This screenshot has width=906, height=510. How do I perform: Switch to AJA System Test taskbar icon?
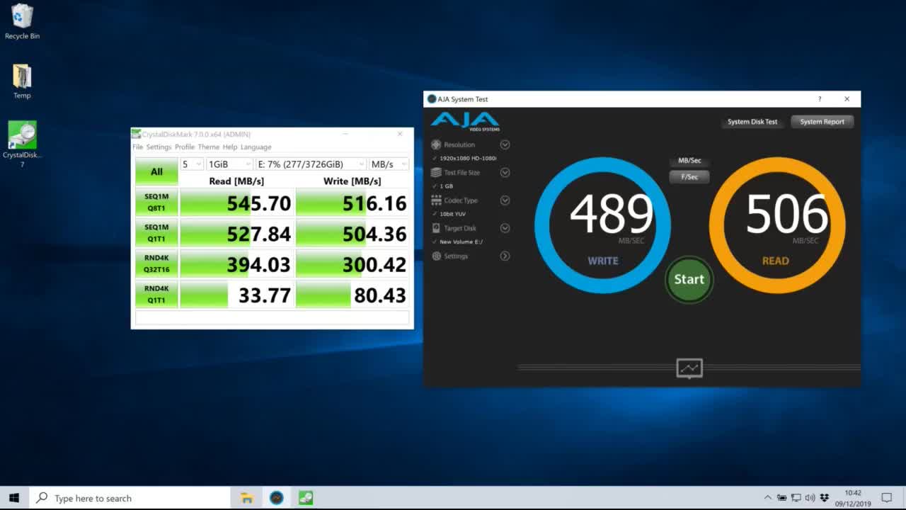tap(277, 498)
